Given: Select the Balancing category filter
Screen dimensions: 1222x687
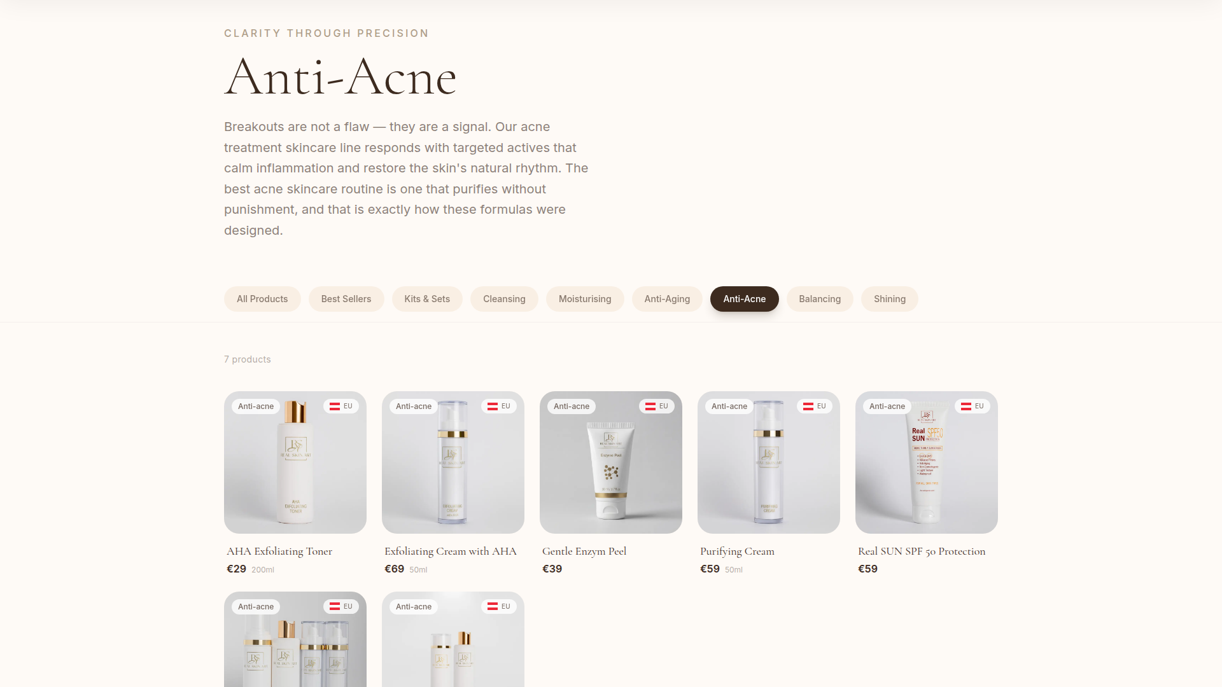Looking at the screenshot, I should [819, 299].
